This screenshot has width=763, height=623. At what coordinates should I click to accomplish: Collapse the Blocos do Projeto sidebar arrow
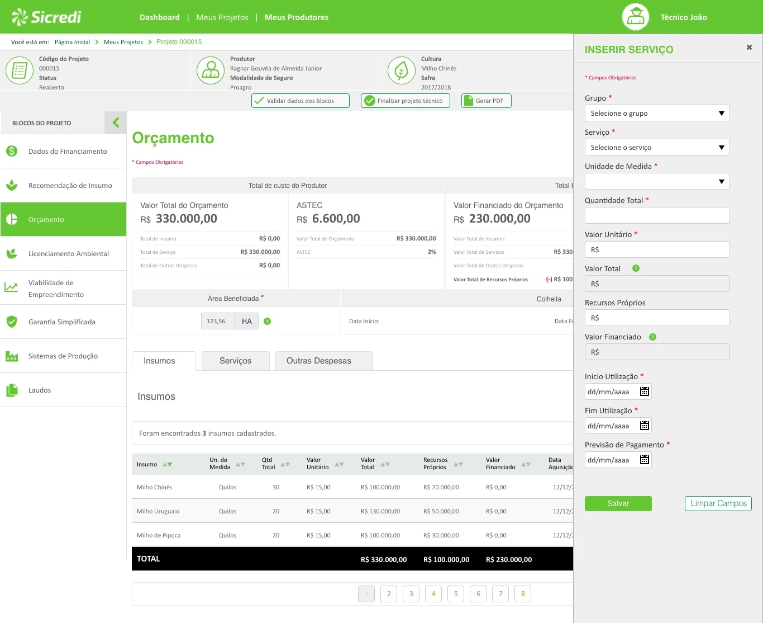point(116,122)
